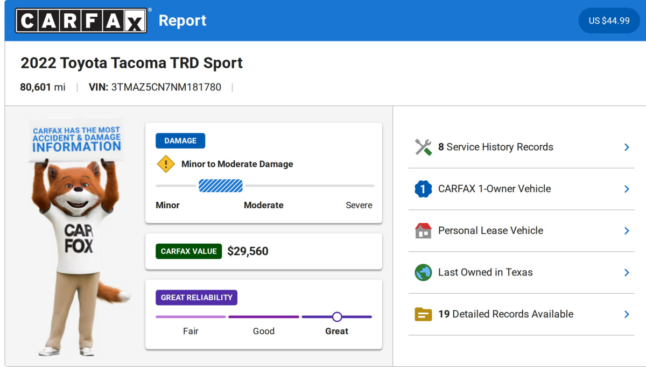Image resolution: width=646 pixels, height=367 pixels.
Task: Expand CARFAX 1-Owner Vehicle chevron
Action: pyautogui.click(x=627, y=189)
